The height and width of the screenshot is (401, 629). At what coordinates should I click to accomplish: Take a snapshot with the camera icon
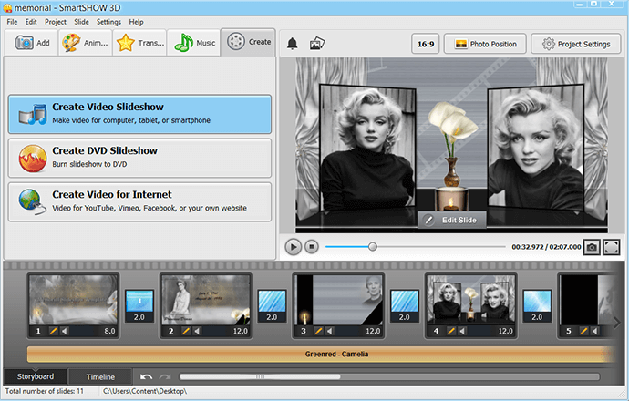[592, 247]
